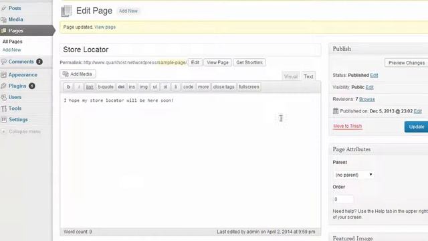Click the Last edited by admin text
428x241 pixels.
(x=266, y=232)
